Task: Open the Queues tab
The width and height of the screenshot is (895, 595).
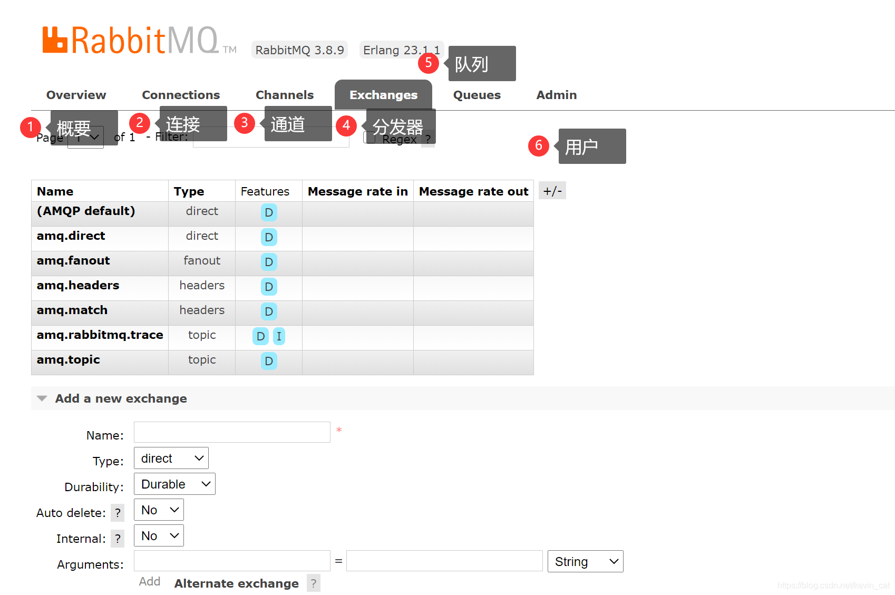Action: [477, 95]
